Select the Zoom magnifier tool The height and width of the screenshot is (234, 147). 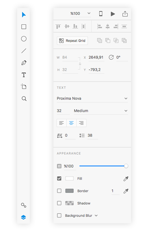[24, 98]
